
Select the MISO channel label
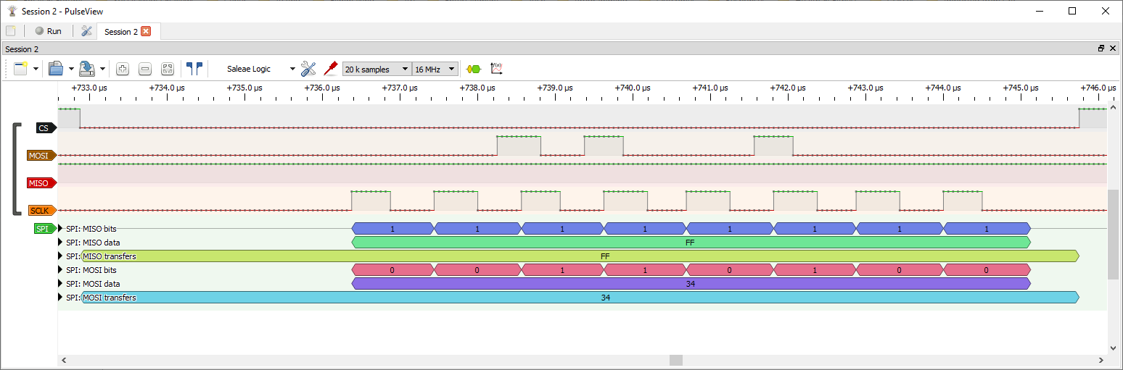click(x=42, y=183)
